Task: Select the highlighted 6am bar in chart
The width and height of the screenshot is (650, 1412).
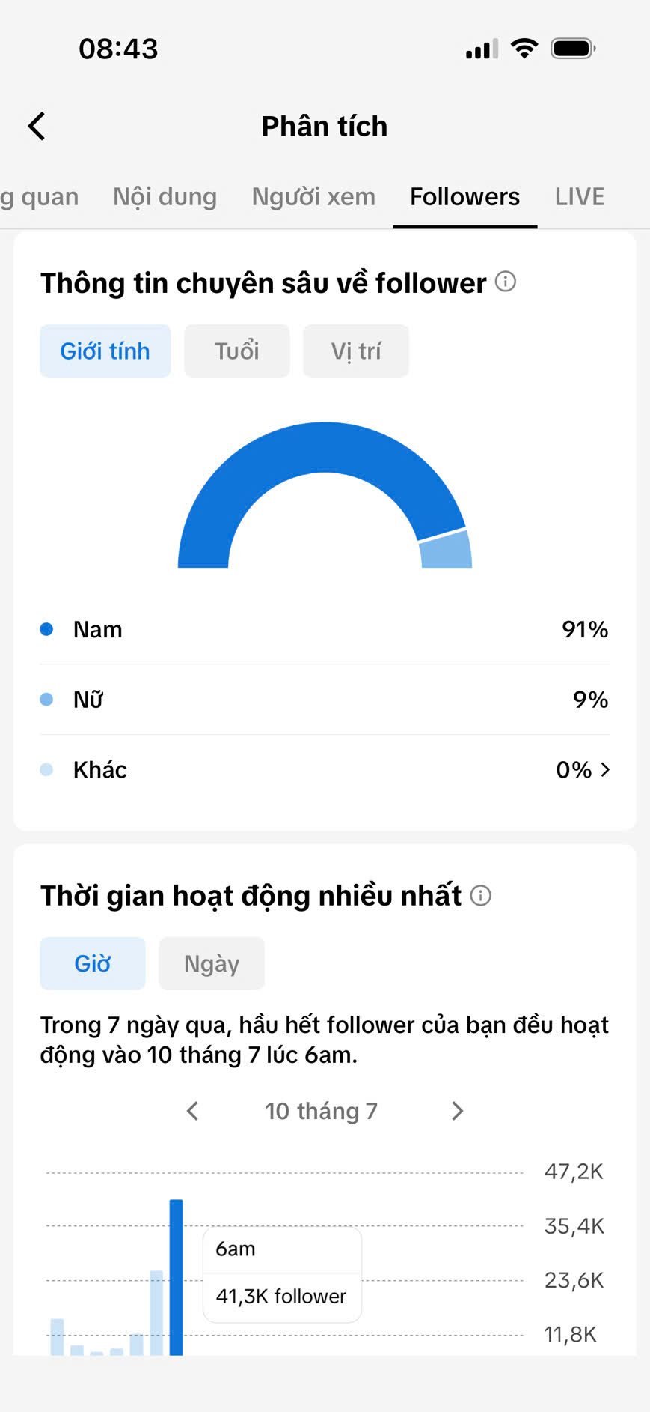Action: [x=177, y=1277]
